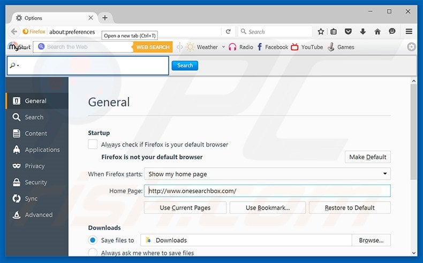This screenshot has width=423, height=263.
Task: Click the back navigation arrow
Action: coord(14,32)
